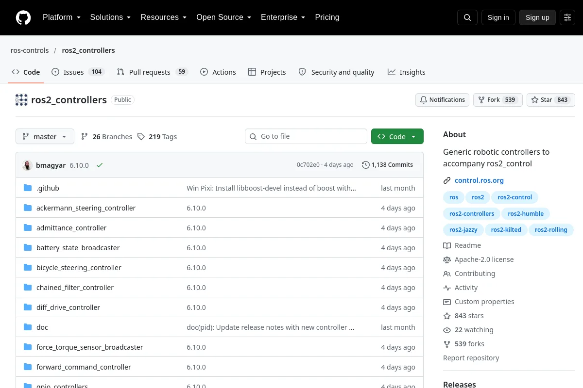Screen dimensions: 583x388
Task: Open the GitHub homepage logo
Action: coord(23,17)
